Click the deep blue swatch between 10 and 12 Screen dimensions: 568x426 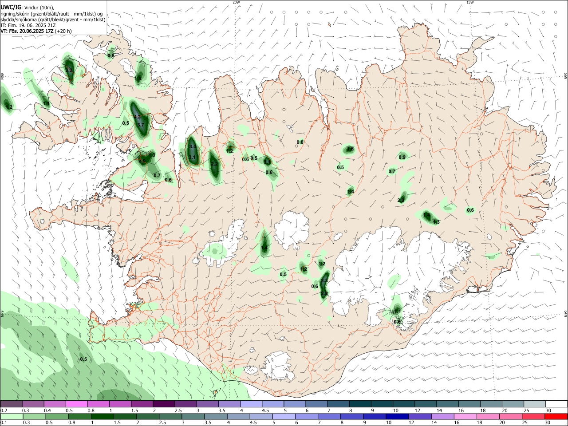396,416
